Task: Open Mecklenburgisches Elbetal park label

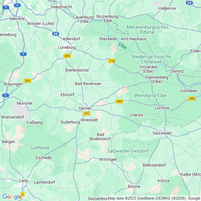Action: coord(148,30)
